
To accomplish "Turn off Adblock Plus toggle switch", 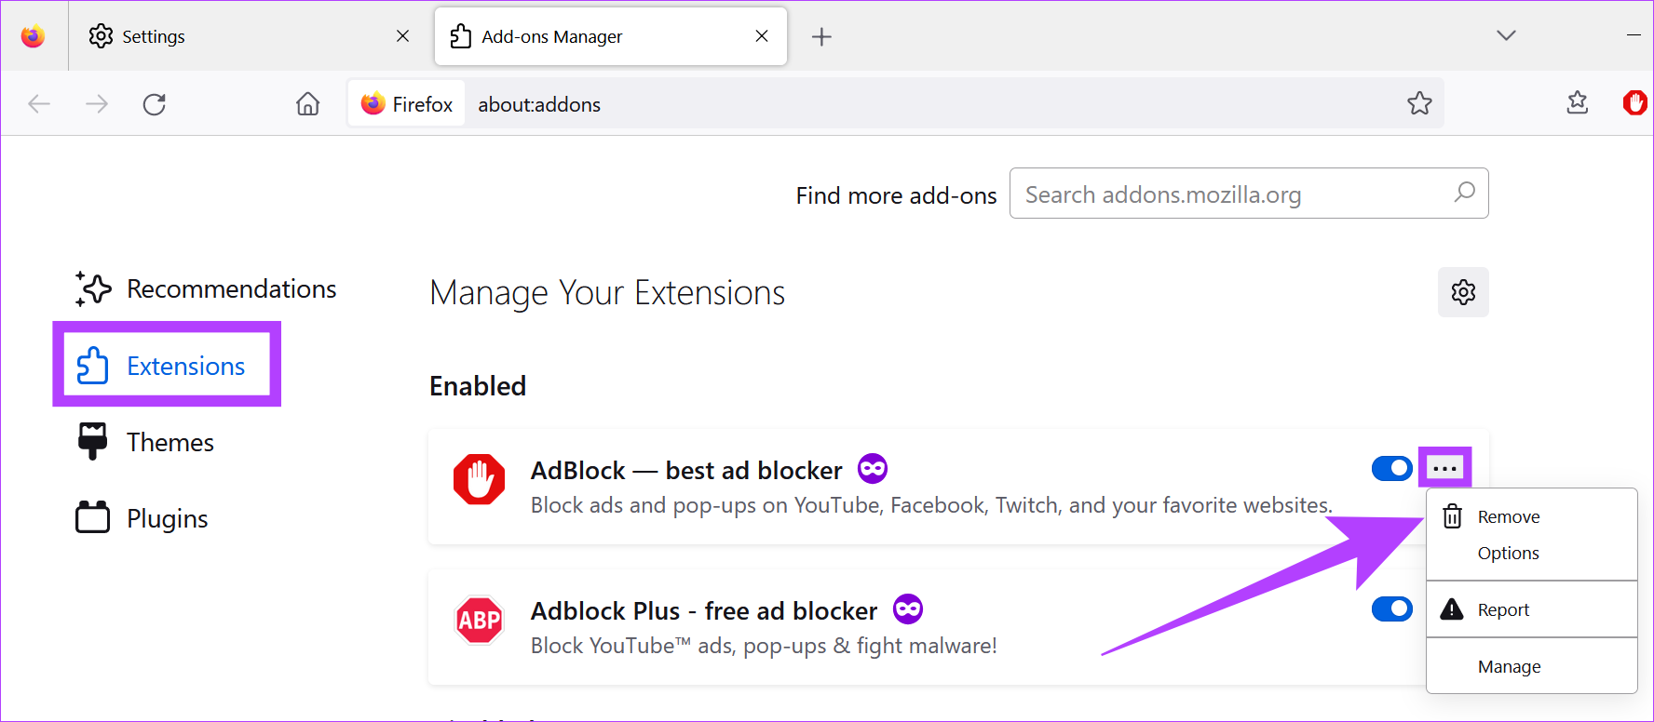I will click(1391, 609).
